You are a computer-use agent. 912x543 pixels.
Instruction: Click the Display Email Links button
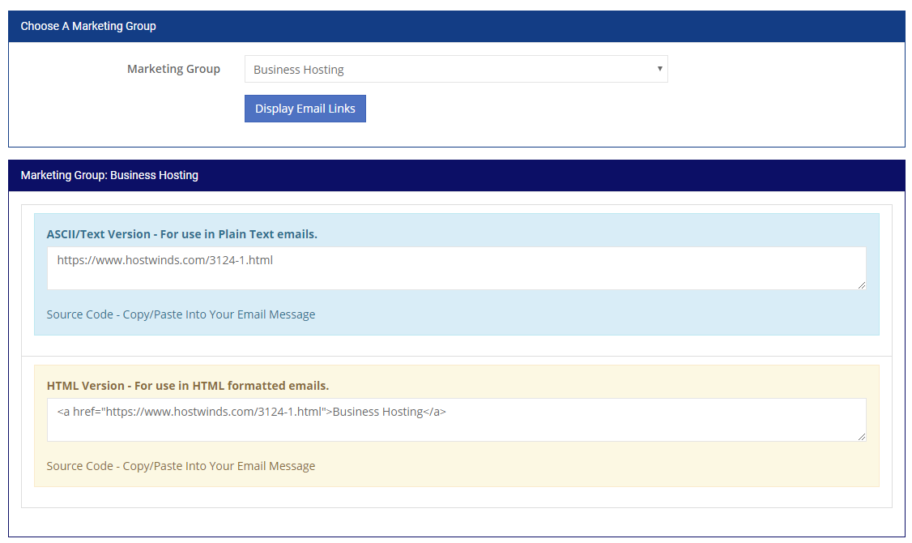coord(305,109)
